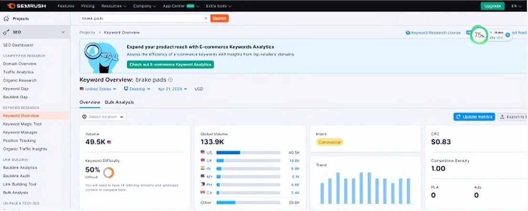Collapse the SEO sidebar section
The height and width of the screenshot is (211, 528).
pos(63,32)
